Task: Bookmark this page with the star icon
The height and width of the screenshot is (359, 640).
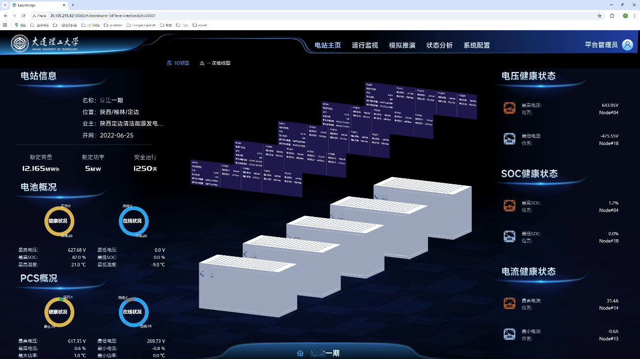Action: pyautogui.click(x=599, y=16)
